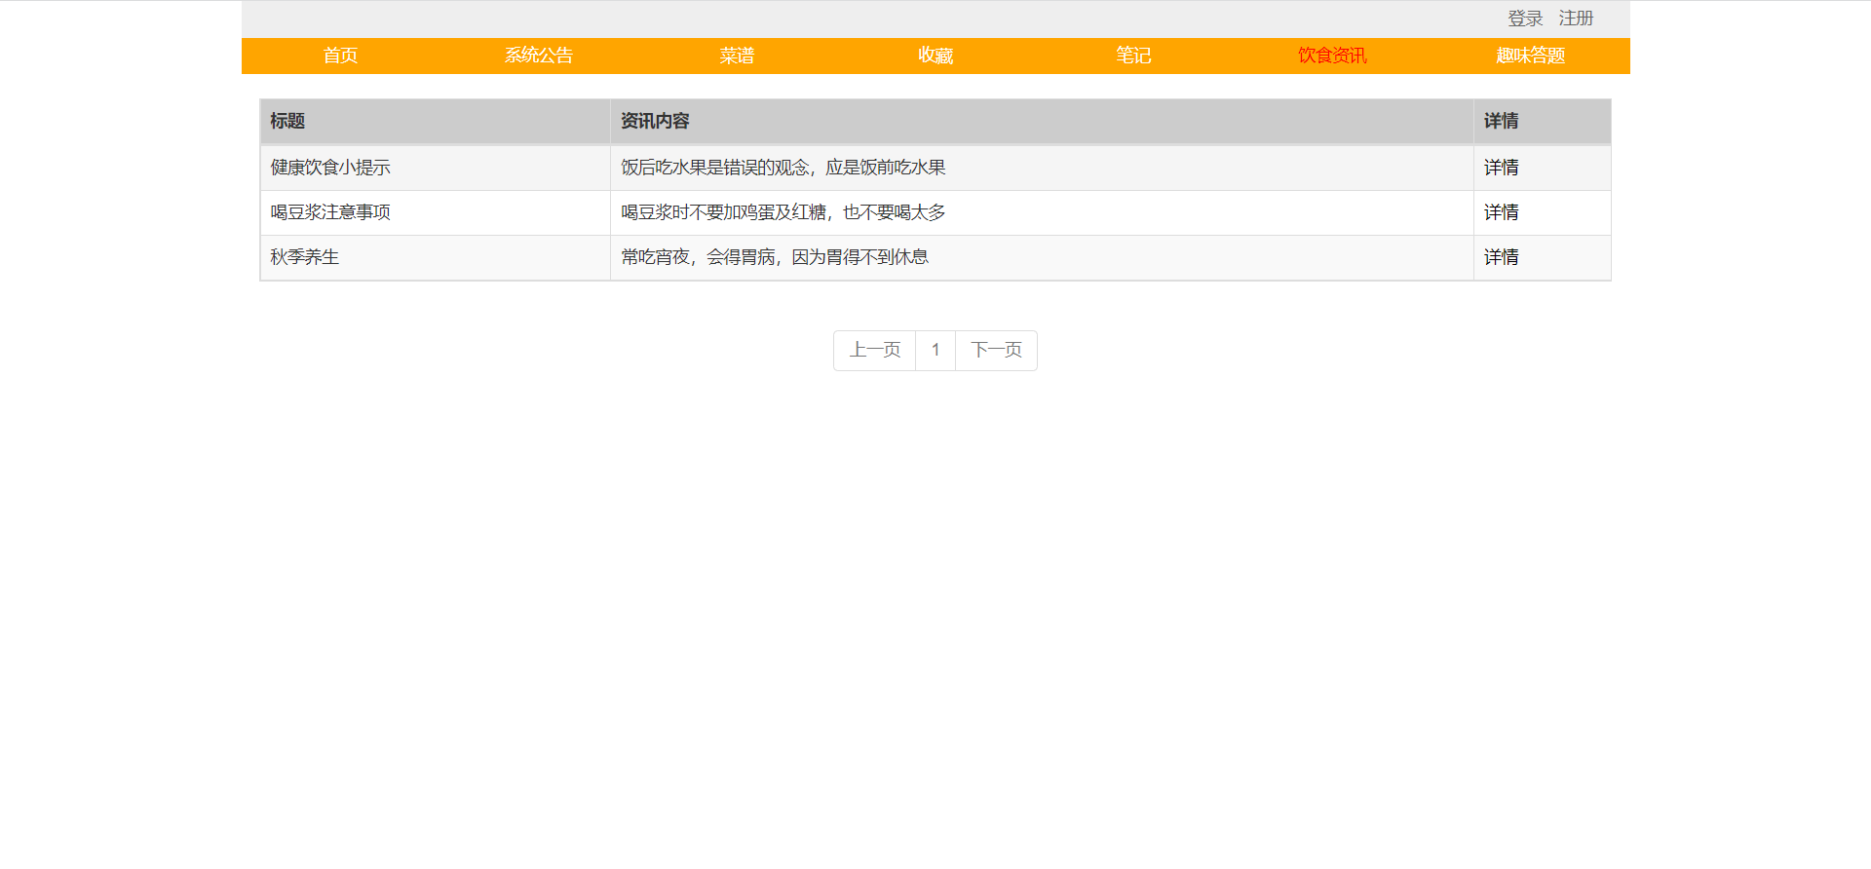The height and width of the screenshot is (869, 1871).
Task: Click the 详情 column header
Action: point(1543,122)
